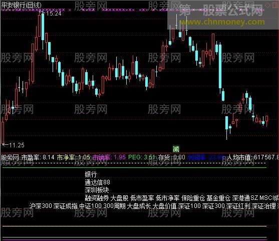Click the 300周期 index tag

point(114,206)
